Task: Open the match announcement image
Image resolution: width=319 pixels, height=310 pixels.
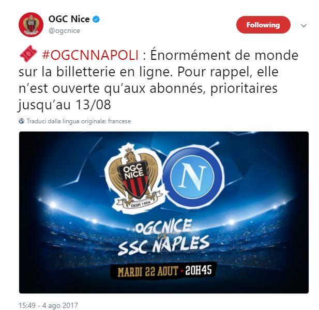Action: 164,213
